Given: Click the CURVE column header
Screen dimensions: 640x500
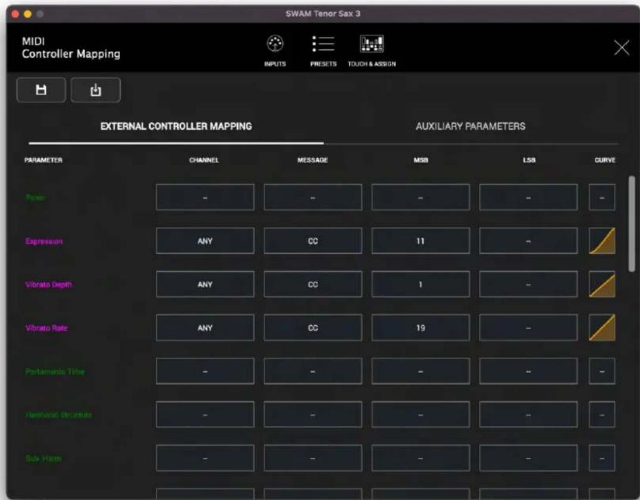Looking at the screenshot, I should (605, 160).
